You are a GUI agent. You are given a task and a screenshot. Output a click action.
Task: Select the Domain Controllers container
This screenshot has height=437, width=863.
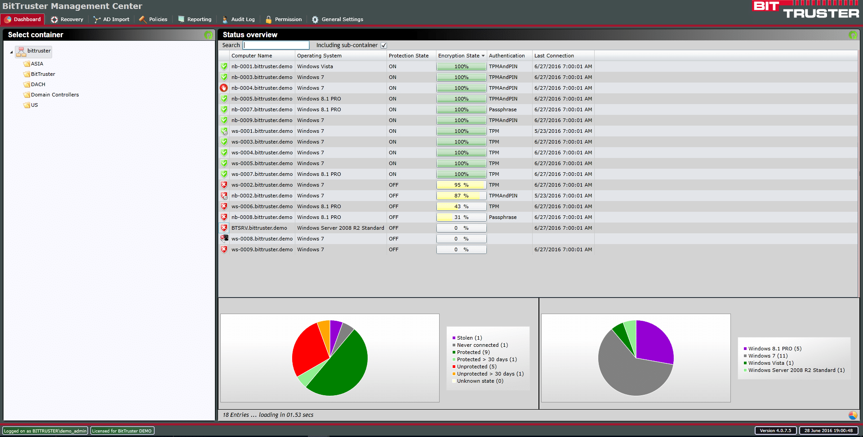pyautogui.click(x=54, y=95)
